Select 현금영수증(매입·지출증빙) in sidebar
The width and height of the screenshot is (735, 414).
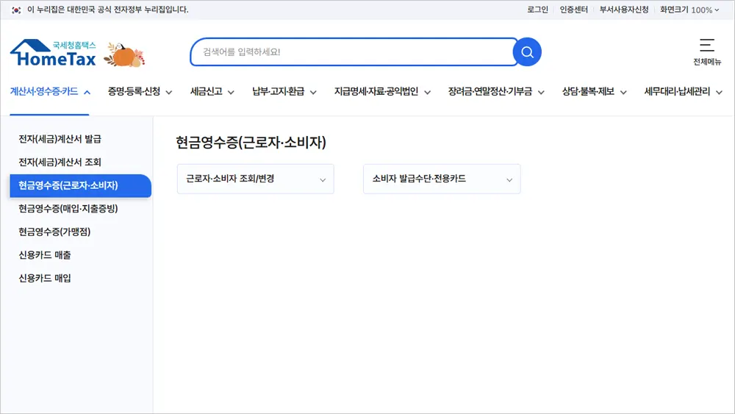pos(68,209)
